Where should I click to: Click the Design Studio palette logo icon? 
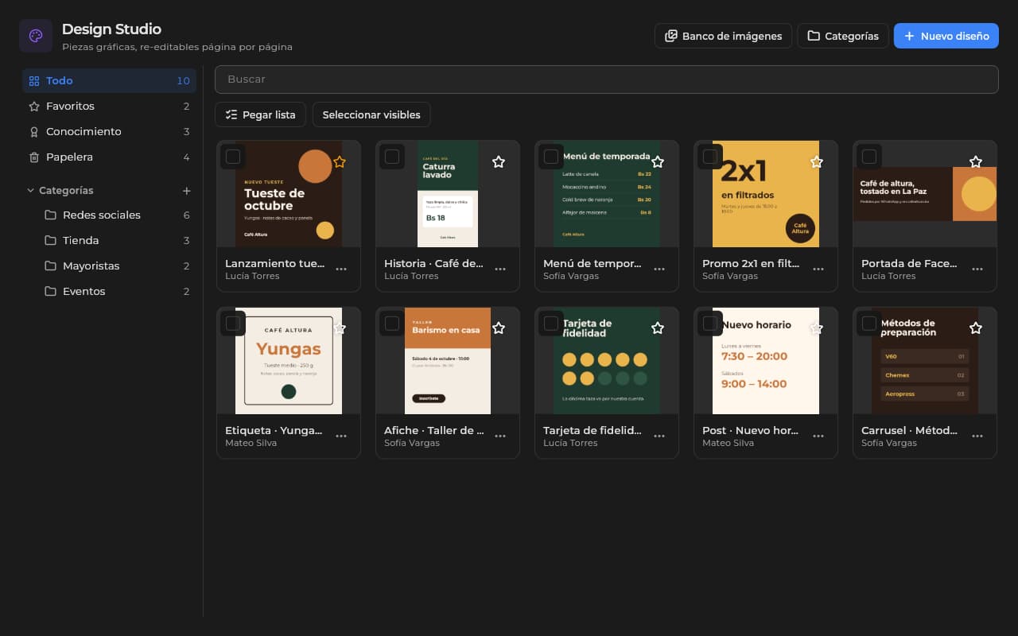tap(36, 36)
